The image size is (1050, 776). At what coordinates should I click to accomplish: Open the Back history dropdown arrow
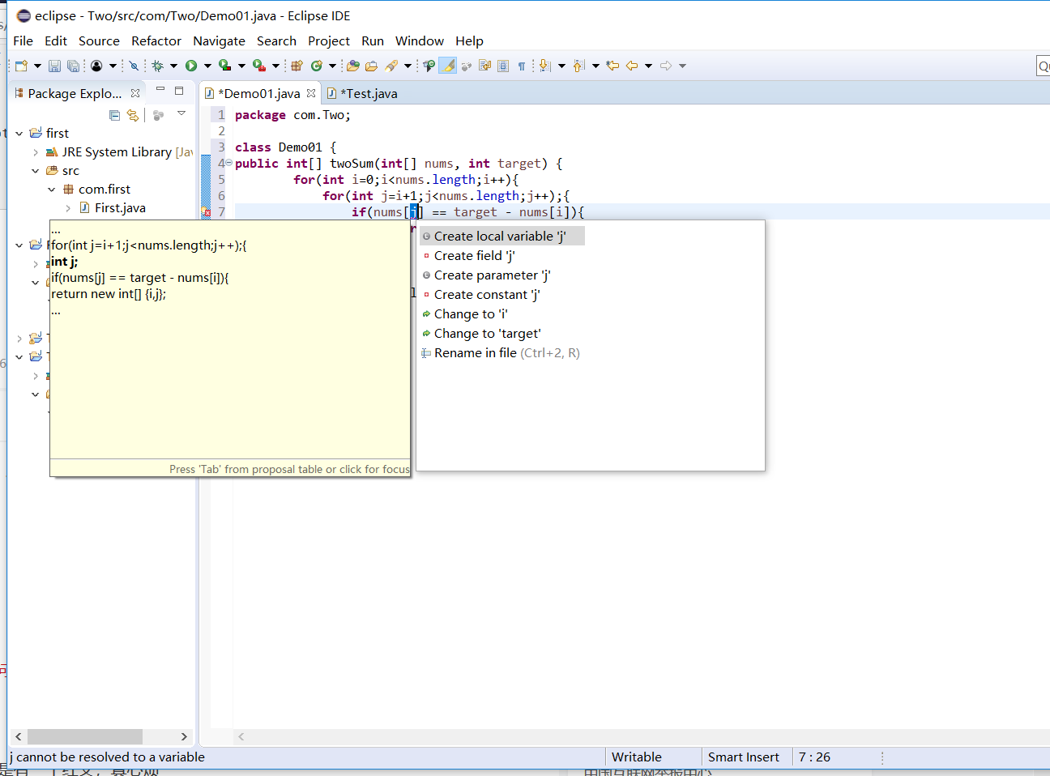tap(648, 66)
